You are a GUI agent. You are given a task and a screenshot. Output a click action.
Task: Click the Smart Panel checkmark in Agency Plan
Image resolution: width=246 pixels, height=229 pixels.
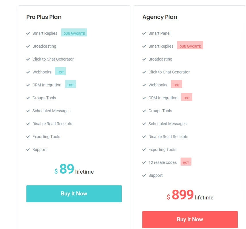point(144,33)
